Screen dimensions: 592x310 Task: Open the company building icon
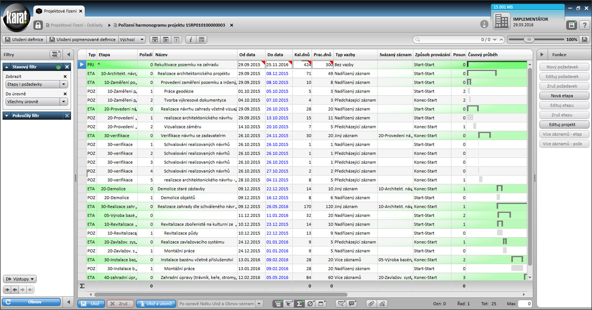[501, 21]
